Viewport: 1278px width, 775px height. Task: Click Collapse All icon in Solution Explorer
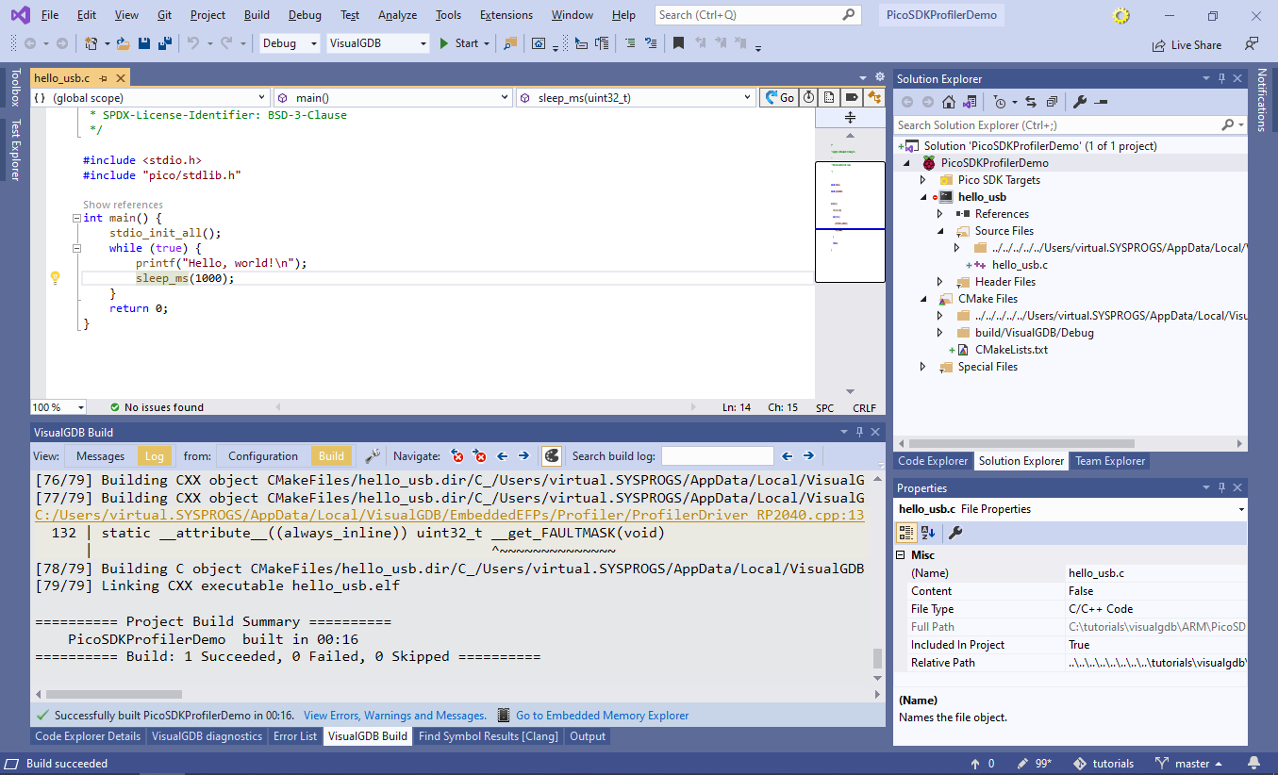(x=1052, y=102)
